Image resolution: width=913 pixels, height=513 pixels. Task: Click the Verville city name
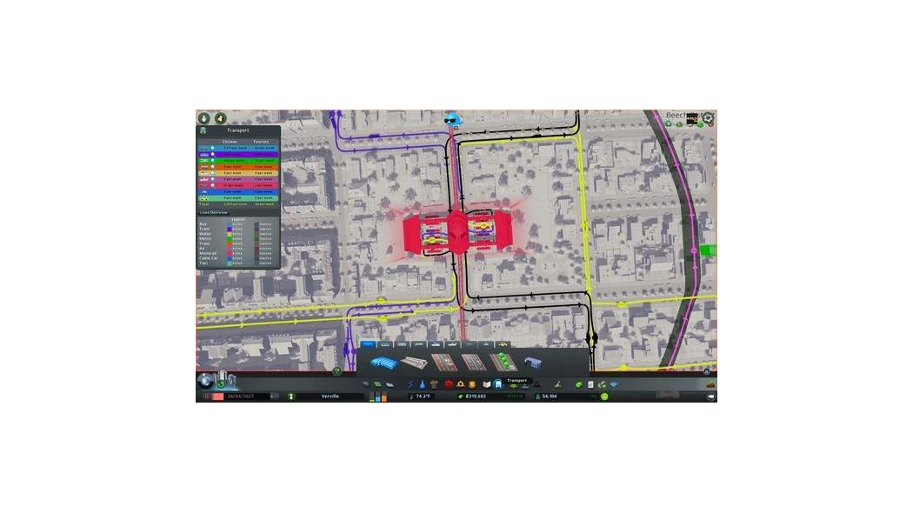pos(330,396)
